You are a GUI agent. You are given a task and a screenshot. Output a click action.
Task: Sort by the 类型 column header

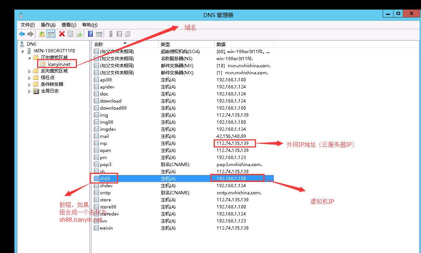tap(187, 44)
